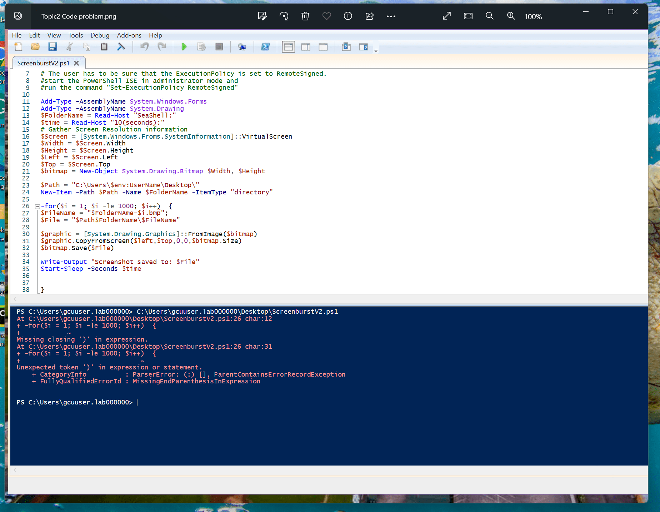Open image editing with the edit icon
This screenshot has width=660, height=512.
tap(262, 16)
